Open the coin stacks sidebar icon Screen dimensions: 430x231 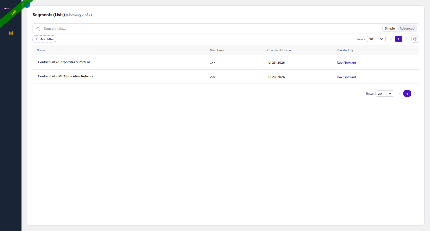(x=11, y=33)
